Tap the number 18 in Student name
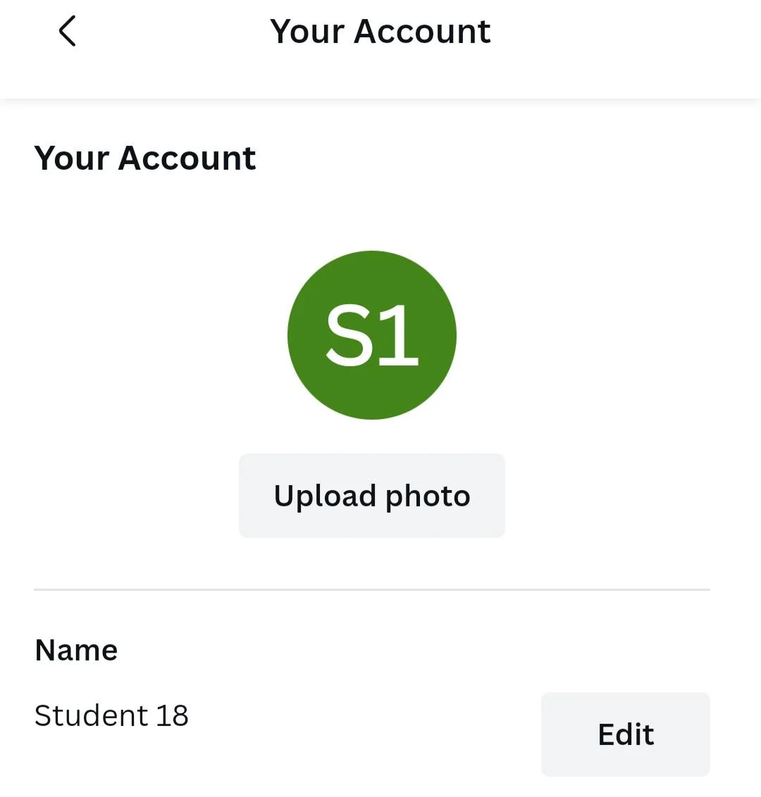This screenshot has width=761, height=797. click(x=173, y=715)
